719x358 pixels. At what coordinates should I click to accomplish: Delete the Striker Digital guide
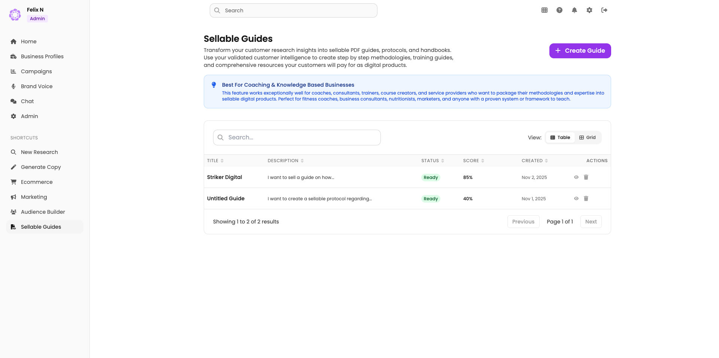586,177
